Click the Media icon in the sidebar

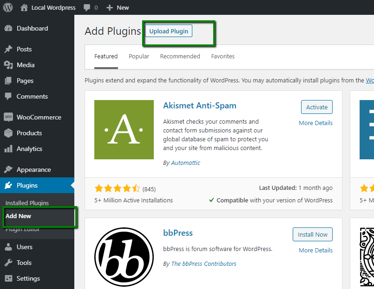coord(8,65)
